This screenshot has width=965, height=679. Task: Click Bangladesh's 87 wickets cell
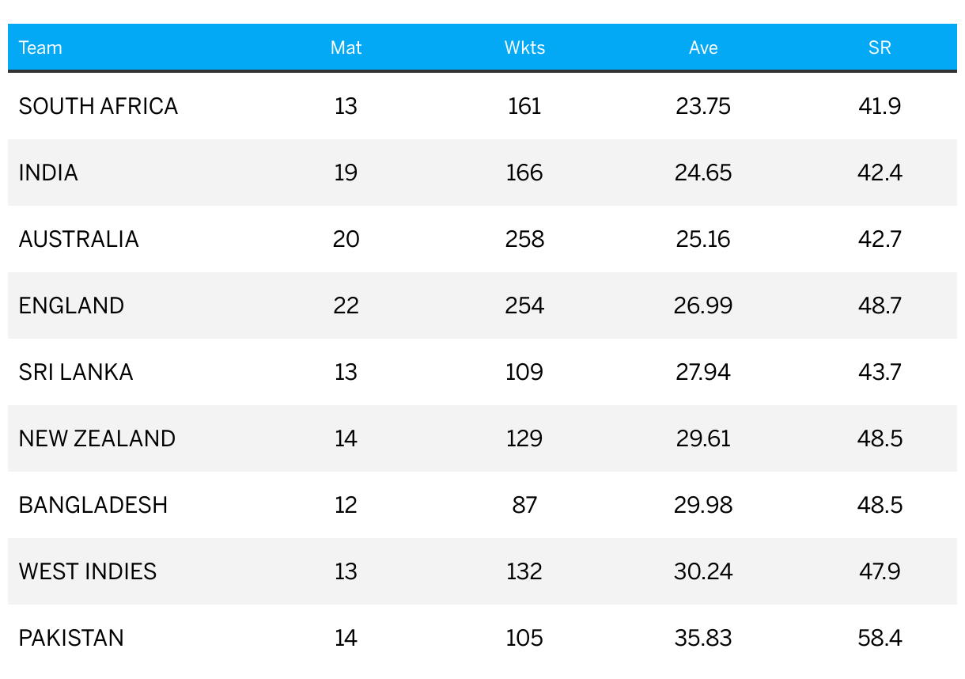(x=524, y=505)
